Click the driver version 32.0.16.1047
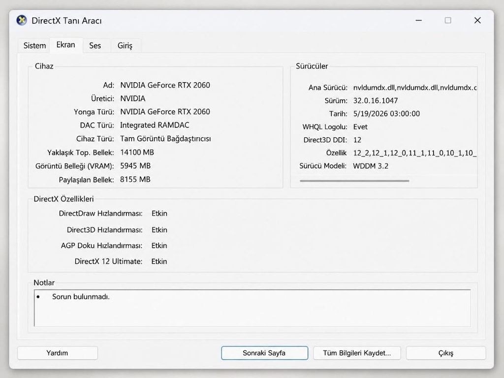Screen dimensions: 504x378 coord(376,100)
